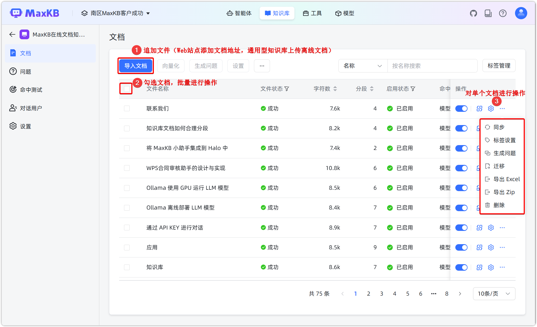Open the user avatar menu
The height and width of the screenshot is (327, 537).
pyautogui.click(x=521, y=13)
